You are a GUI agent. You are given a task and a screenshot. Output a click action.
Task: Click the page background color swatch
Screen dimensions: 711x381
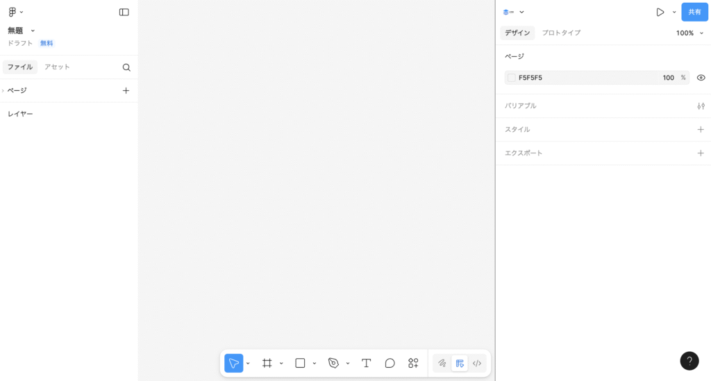[512, 78]
